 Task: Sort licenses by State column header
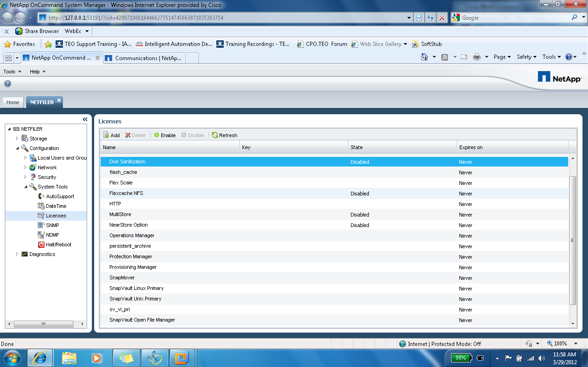402,147
